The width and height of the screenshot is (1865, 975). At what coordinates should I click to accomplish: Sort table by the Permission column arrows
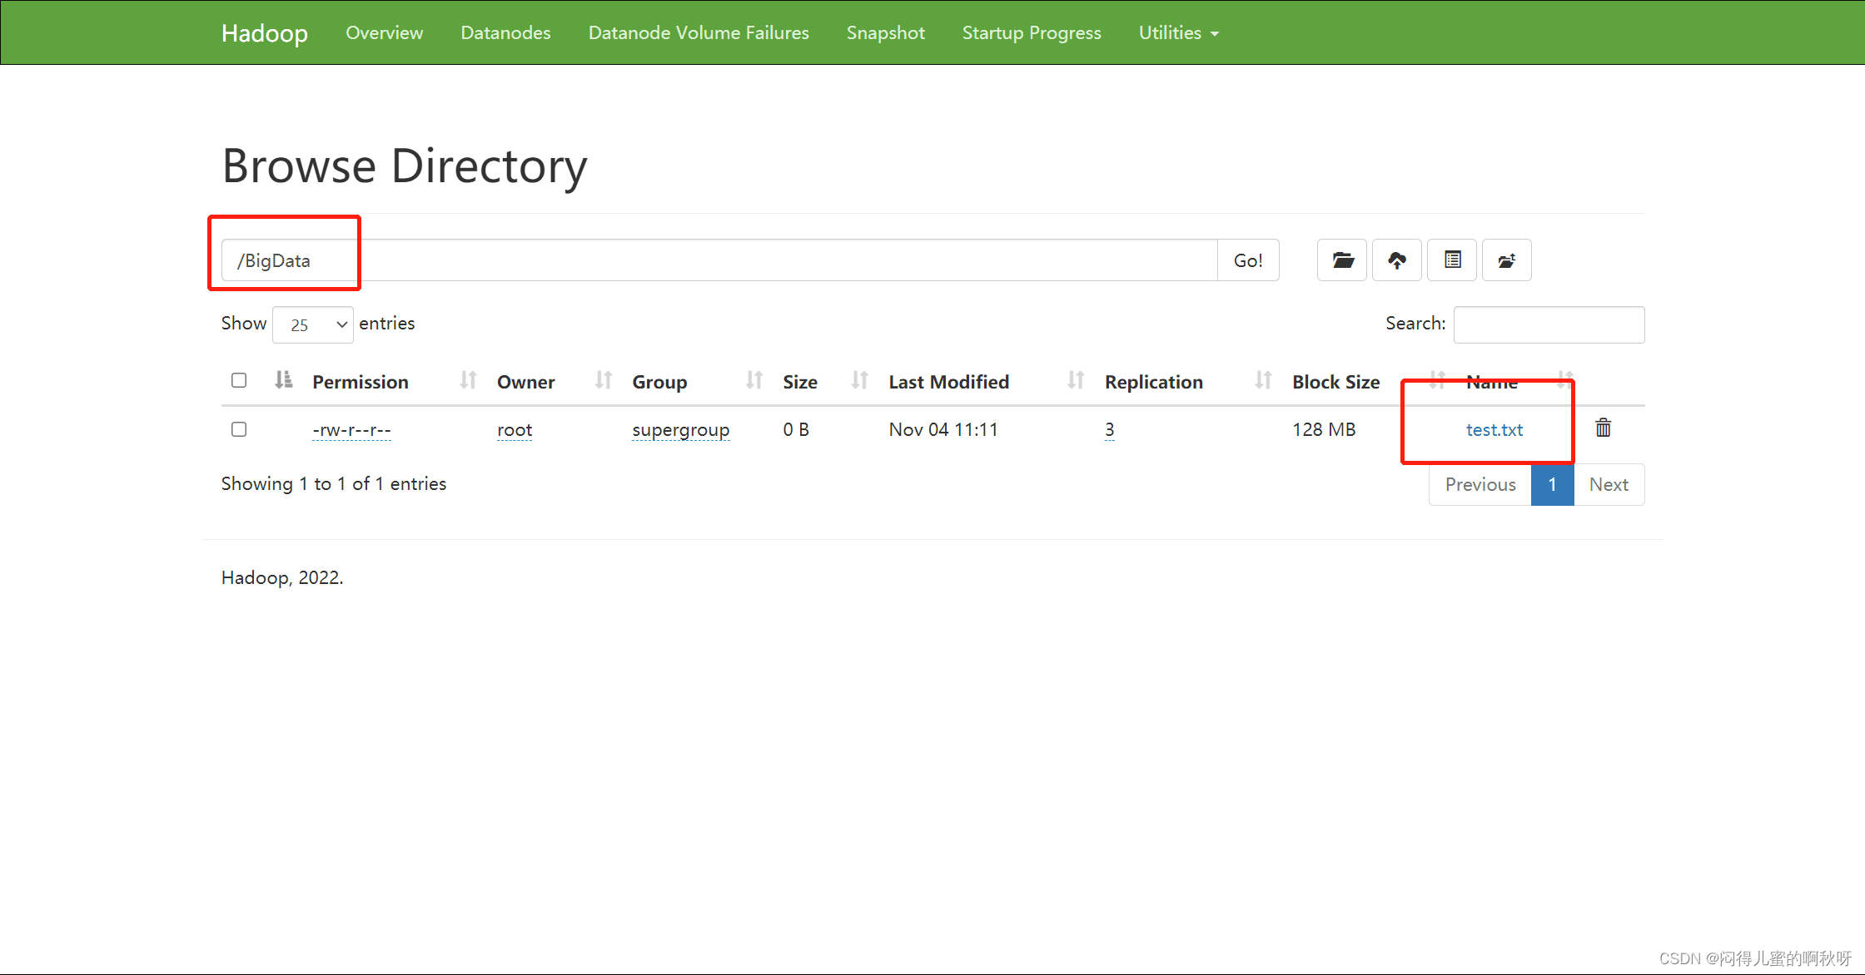(468, 381)
